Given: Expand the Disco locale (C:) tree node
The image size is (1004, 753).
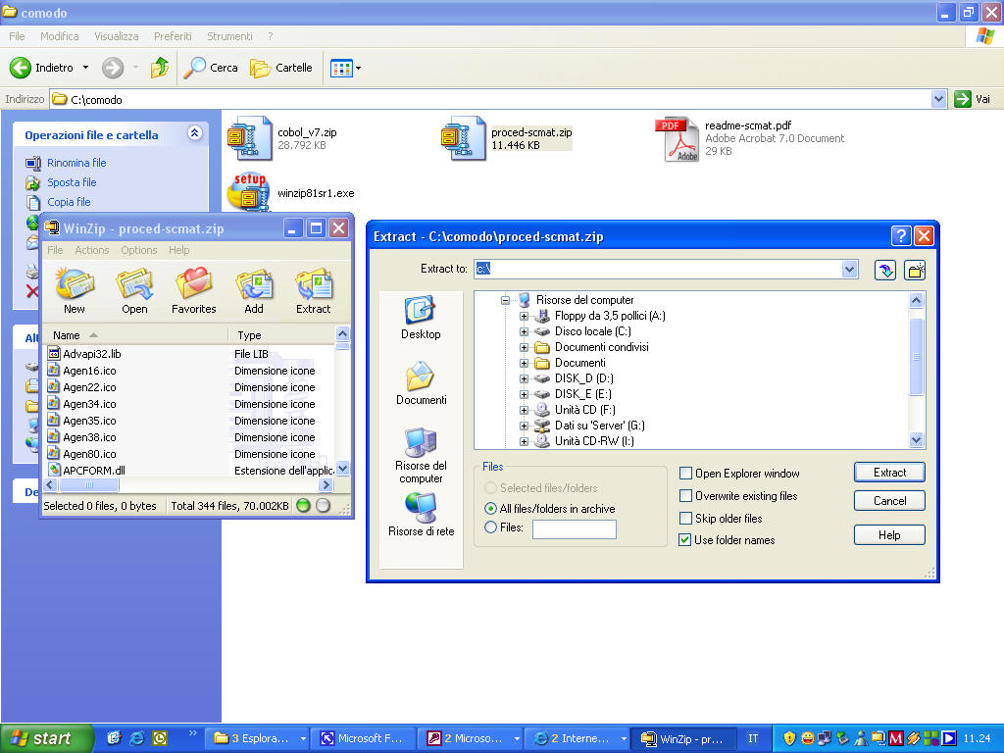Looking at the screenshot, I should (x=524, y=331).
